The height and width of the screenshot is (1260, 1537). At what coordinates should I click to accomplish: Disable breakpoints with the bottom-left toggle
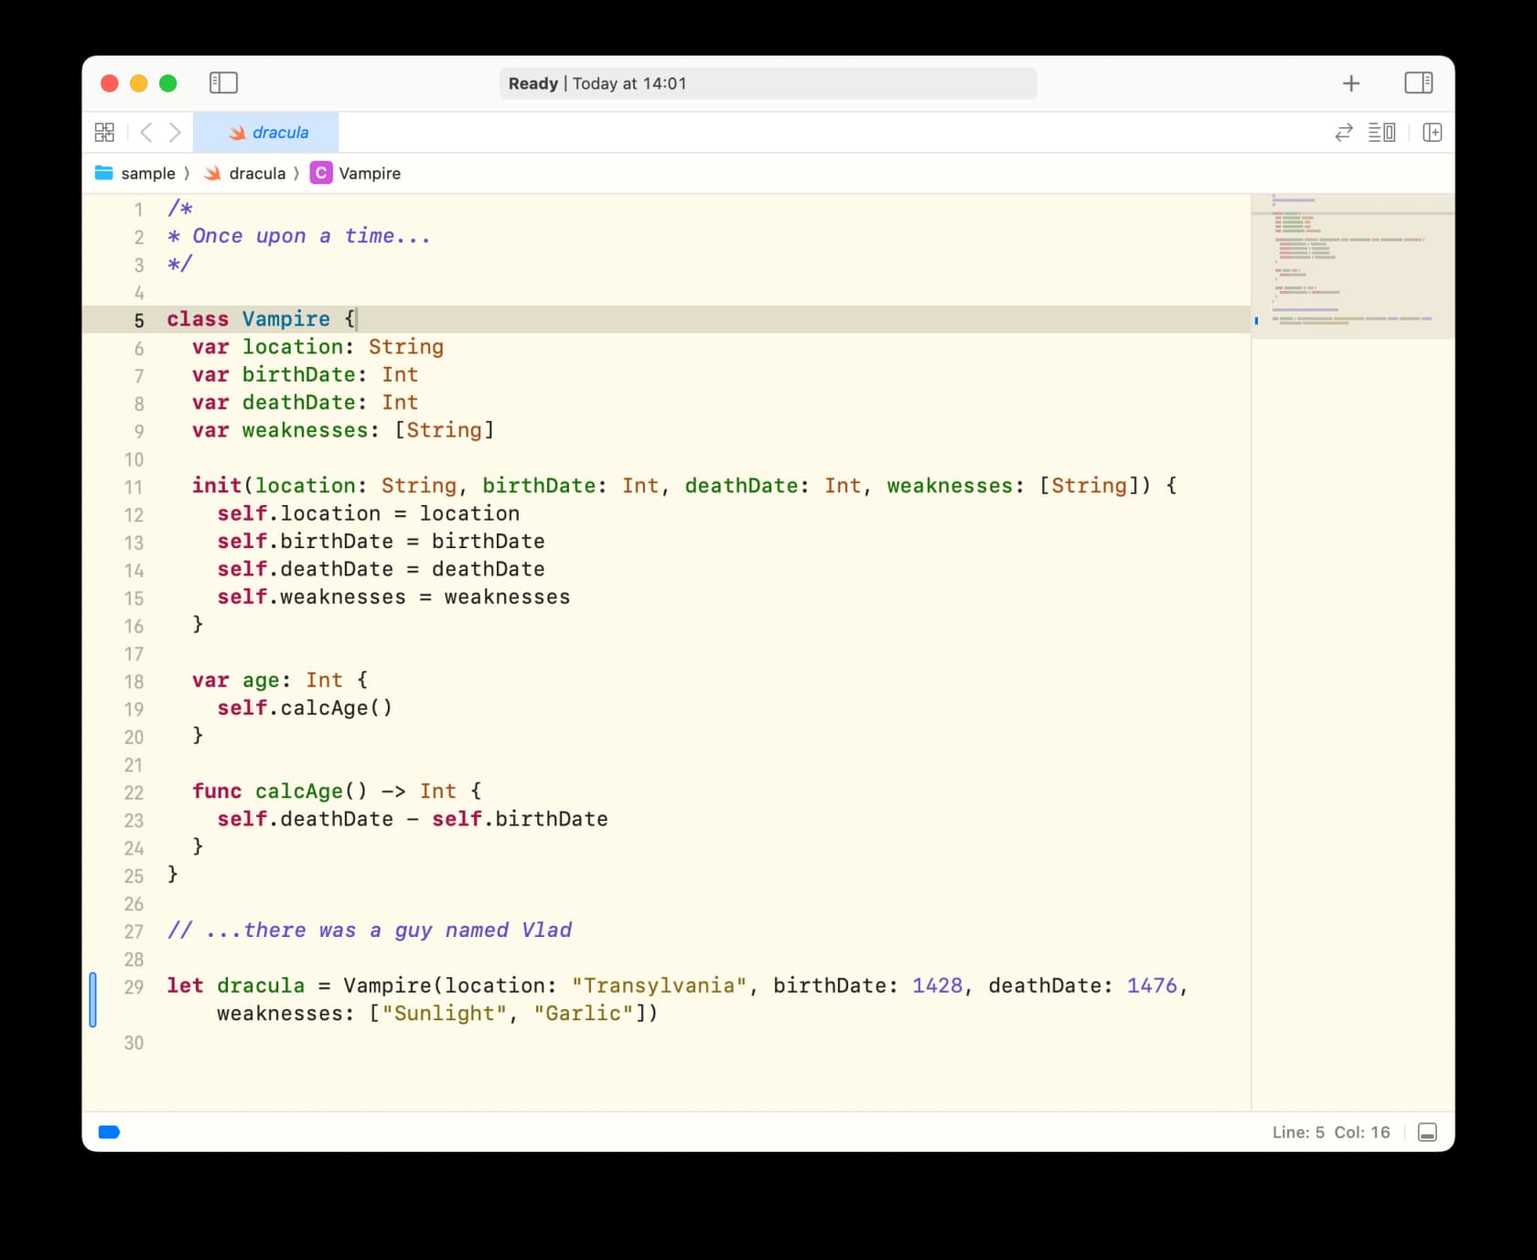(110, 1132)
